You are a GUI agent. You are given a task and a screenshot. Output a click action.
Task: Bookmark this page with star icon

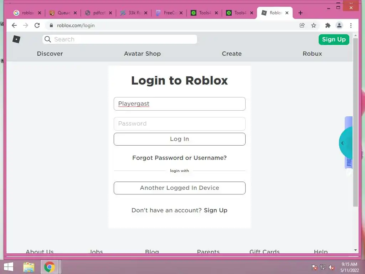point(314,25)
